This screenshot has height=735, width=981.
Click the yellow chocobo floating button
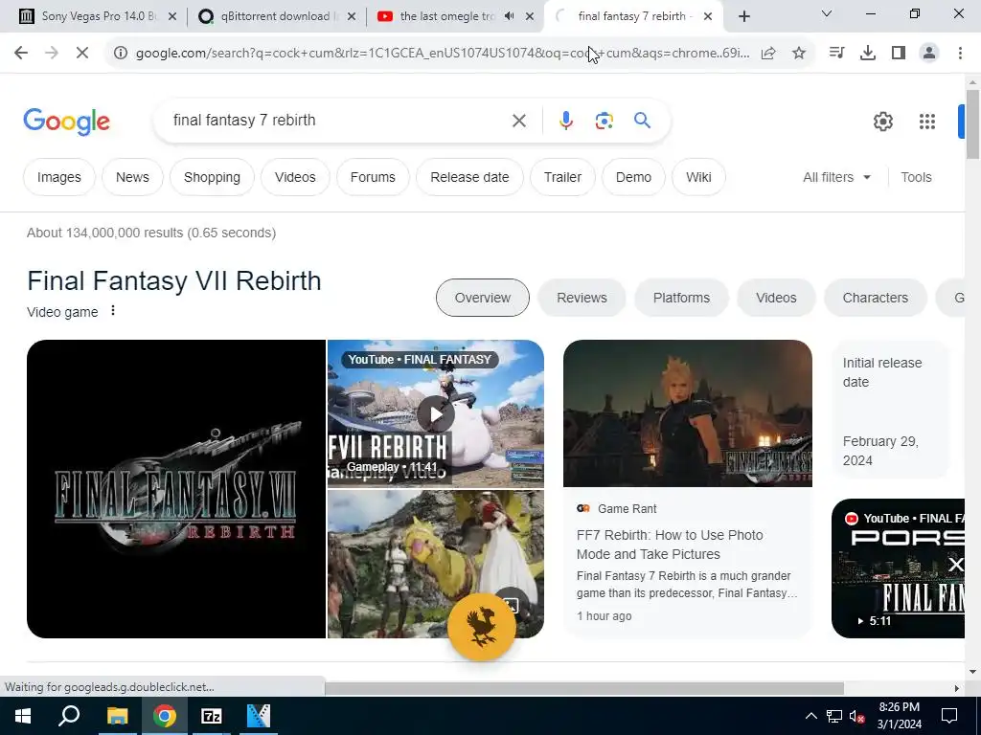tap(482, 626)
